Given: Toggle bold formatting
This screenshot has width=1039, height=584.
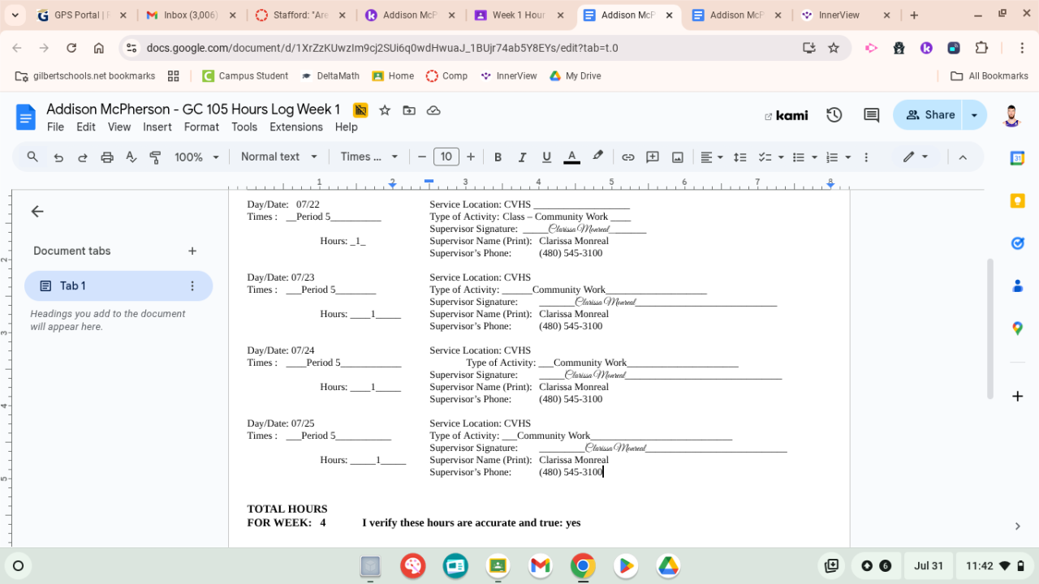Looking at the screenshot, I should pos(498,157).
